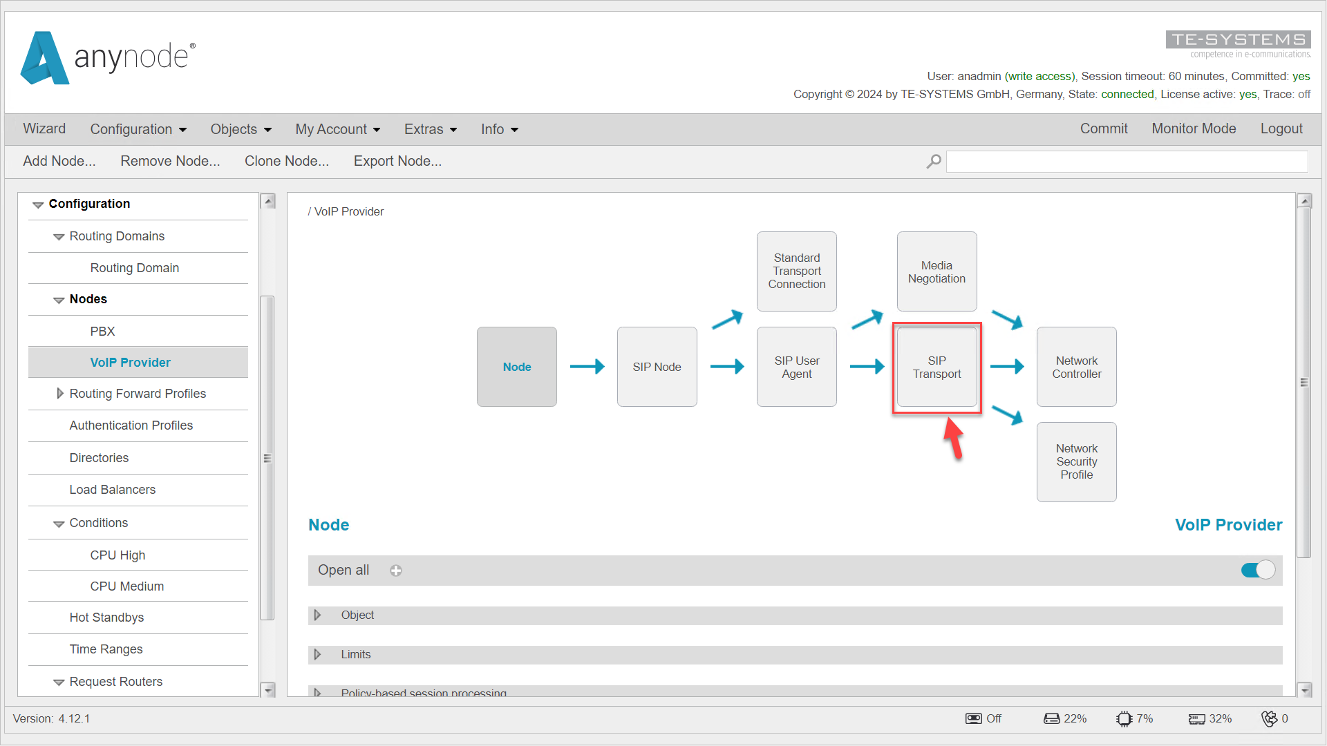Expand Routing Forward Profiles in the tree

click(x=60, y=394)
